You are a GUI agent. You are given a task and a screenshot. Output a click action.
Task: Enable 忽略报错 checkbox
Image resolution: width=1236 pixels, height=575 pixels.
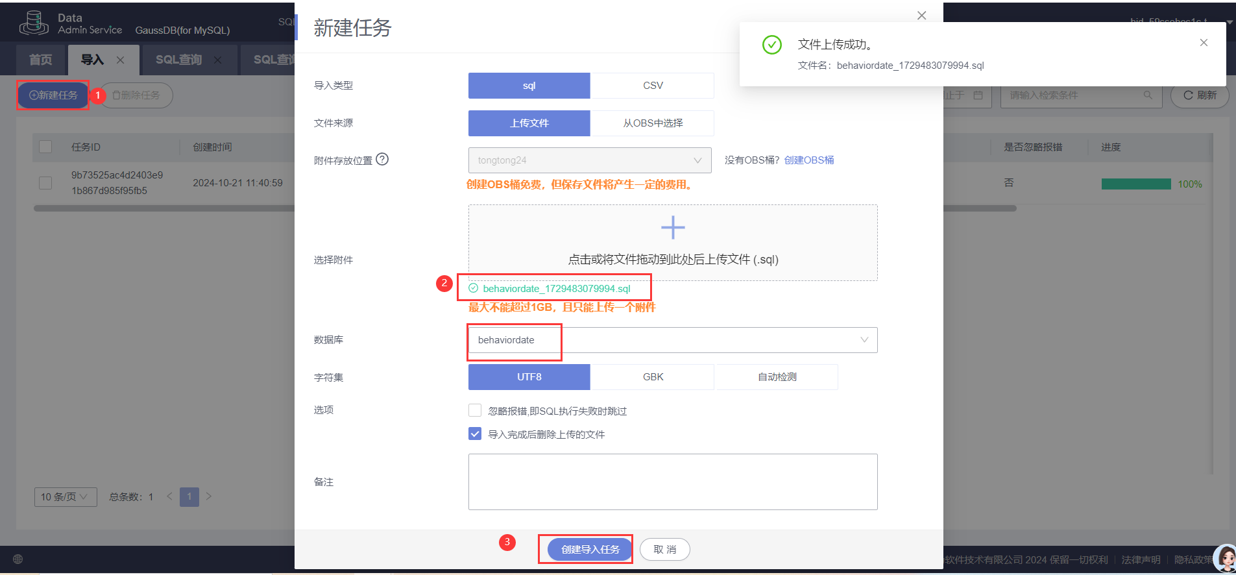click(x=475, y=410)
